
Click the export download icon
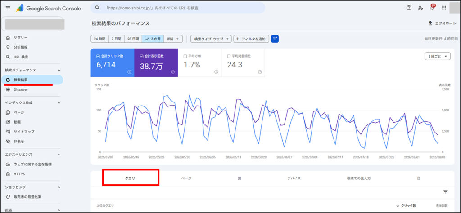(x=430, y=23)
